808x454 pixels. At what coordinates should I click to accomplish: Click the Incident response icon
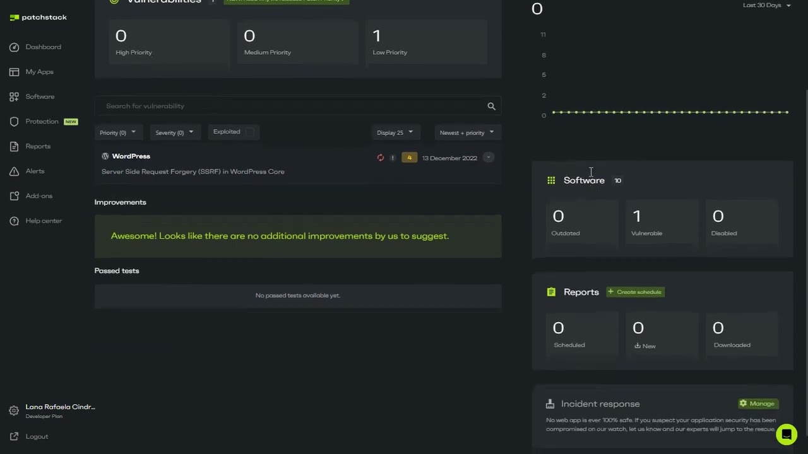[x=551, y=404]
